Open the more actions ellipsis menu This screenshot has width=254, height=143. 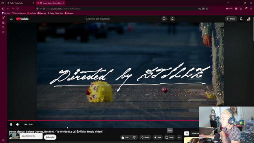coord(179,137)
